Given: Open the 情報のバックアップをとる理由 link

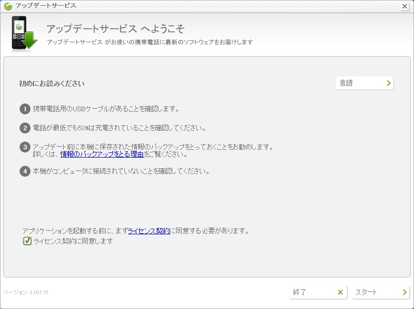Looking at the screenshot, I should 102,154.
